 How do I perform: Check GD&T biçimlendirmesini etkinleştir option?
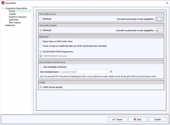[41, 46]
